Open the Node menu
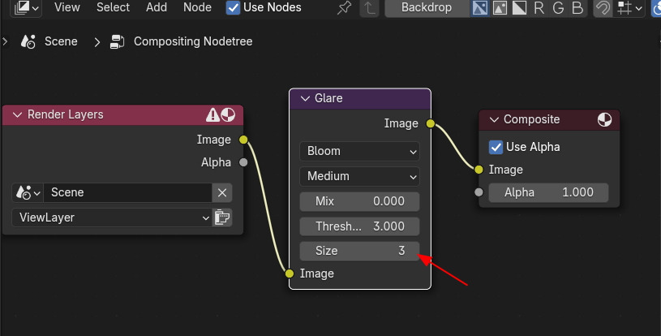The width and height of the screenshot is (661, 336). [x=197, y=7]
